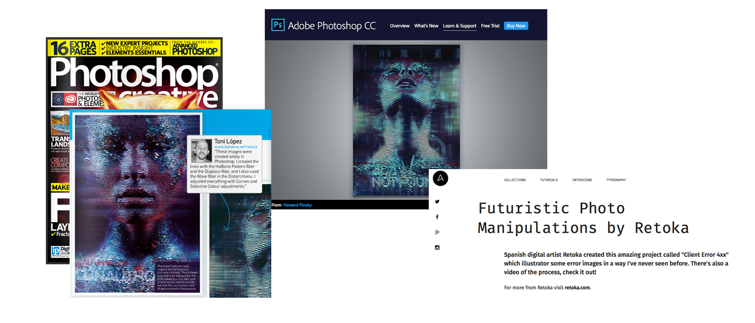This screenshot has height=323, width=755.
Task: Open the retoka.com link
Action: click(577, 287)
